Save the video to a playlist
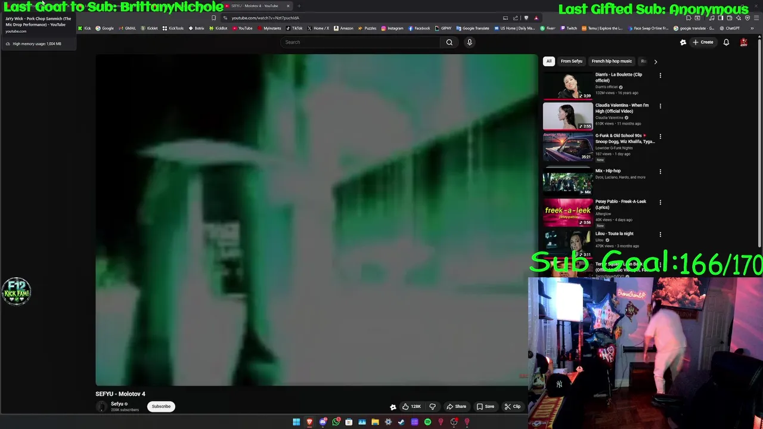Screen dimensions: 763x429 (485, 406)
